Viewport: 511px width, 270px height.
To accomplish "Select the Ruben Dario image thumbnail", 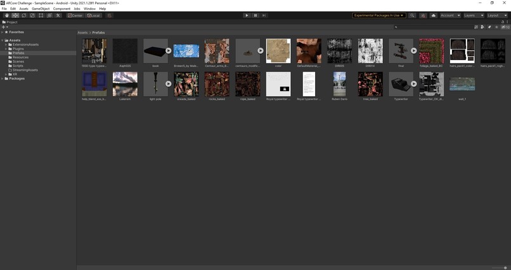I will (x=340, y=84).
